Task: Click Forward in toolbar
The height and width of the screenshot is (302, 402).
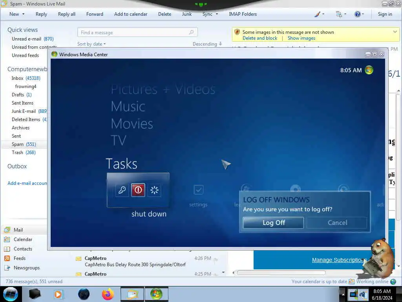Action: point(95,14)
